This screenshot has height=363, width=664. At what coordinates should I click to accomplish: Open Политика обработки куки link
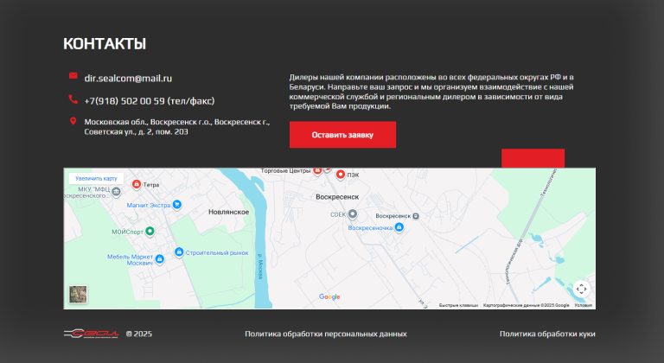[x=546, y=334]
